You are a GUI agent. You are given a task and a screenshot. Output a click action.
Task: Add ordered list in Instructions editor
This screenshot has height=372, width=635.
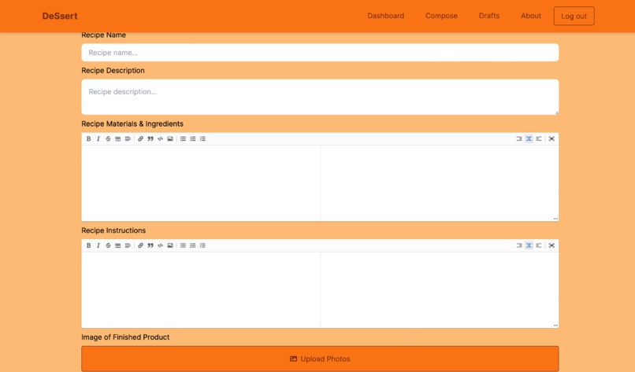(x=193, y=245)
